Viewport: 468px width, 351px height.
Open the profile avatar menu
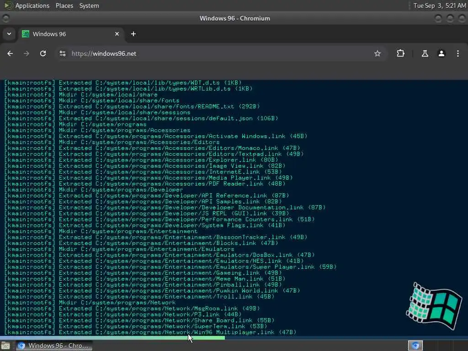441,53
